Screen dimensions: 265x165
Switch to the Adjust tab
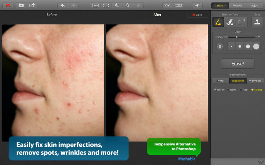coord(255,5)
